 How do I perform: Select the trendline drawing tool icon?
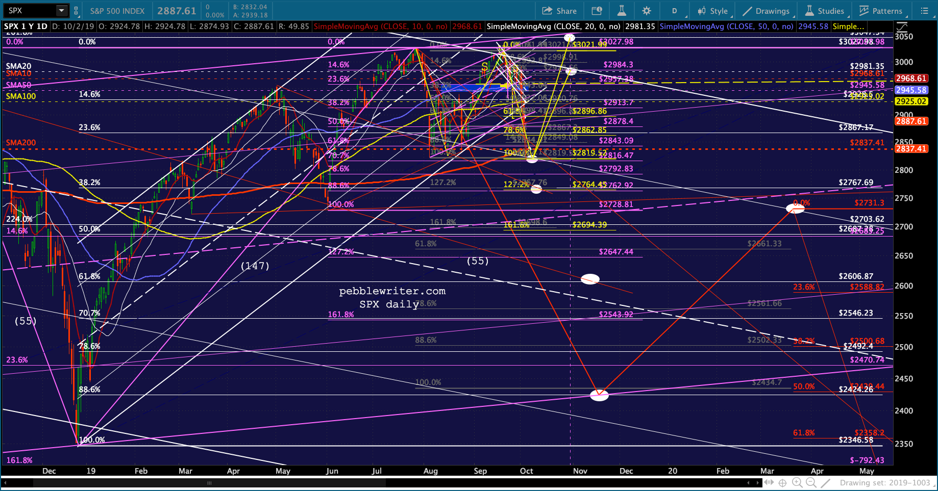click(825, 483)
